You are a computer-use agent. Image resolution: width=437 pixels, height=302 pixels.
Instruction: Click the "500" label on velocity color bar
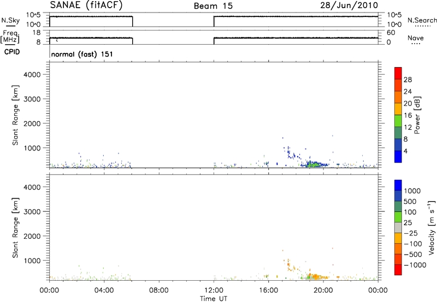410,201
